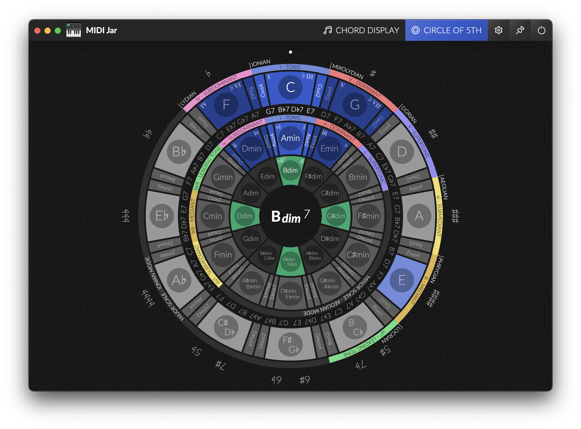Screen dimensions: 581x429
Task: Click the Eb major chord circle
Action: 162,216
